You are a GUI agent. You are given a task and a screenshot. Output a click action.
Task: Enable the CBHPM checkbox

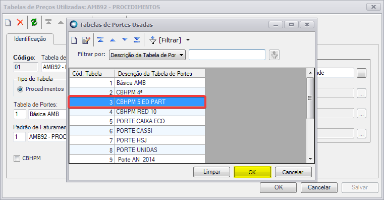(x=17, y=159)
